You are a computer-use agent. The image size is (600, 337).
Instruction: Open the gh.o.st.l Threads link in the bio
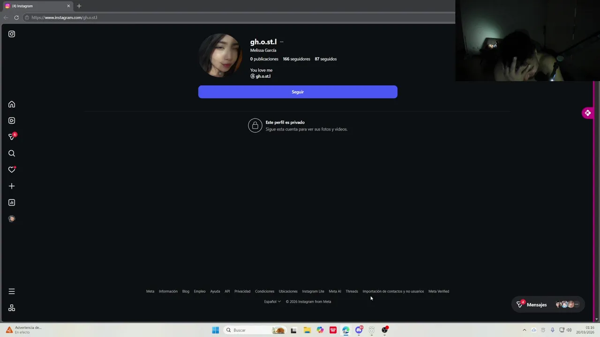click(x=263, y=76)
